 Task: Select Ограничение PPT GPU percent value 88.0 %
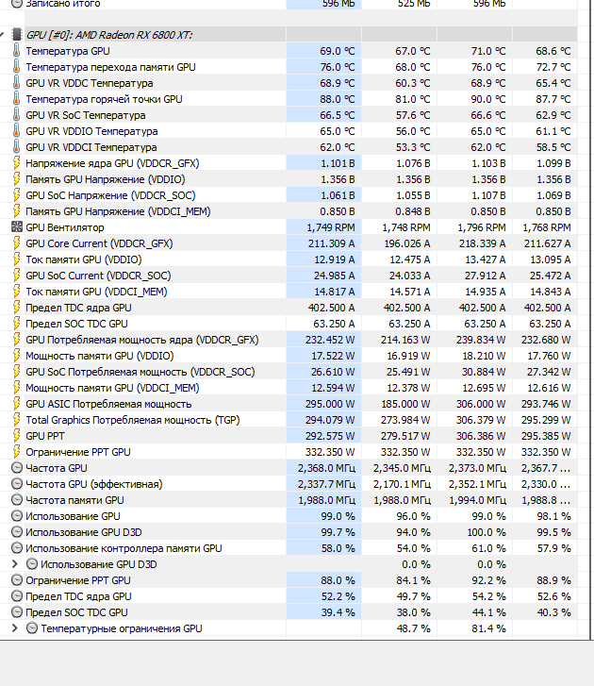338,580
